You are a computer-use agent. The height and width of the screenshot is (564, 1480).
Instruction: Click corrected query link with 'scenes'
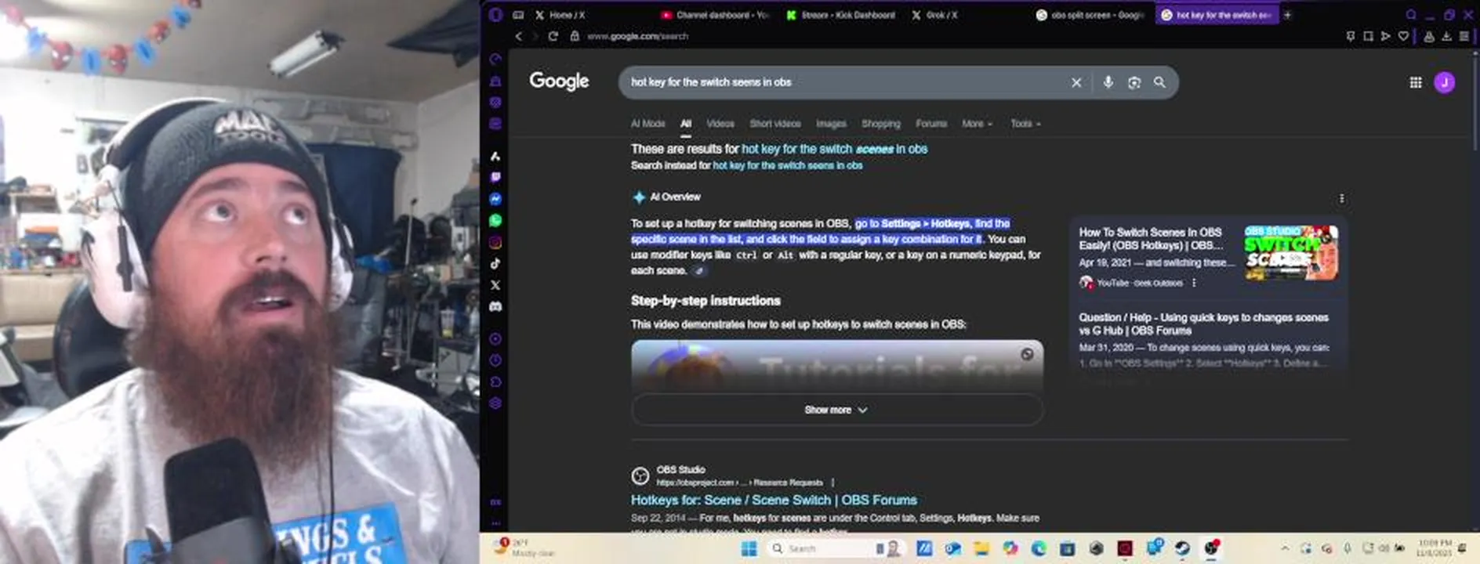(x=834, y=149)
